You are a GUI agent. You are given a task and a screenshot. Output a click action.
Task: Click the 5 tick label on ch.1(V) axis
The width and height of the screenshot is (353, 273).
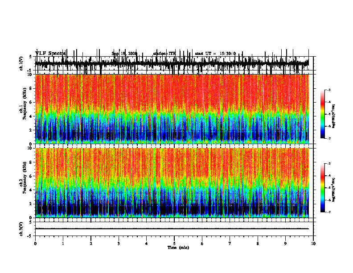coord(31,57)
